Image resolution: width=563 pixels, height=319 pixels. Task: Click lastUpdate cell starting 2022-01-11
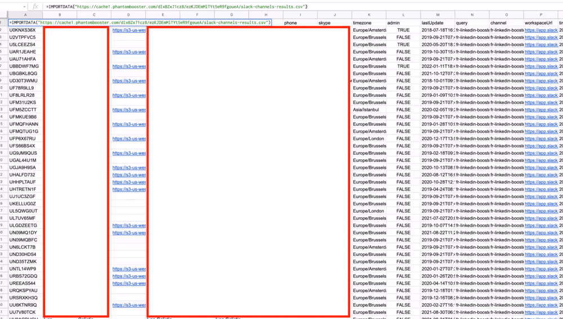pos(437,66)
